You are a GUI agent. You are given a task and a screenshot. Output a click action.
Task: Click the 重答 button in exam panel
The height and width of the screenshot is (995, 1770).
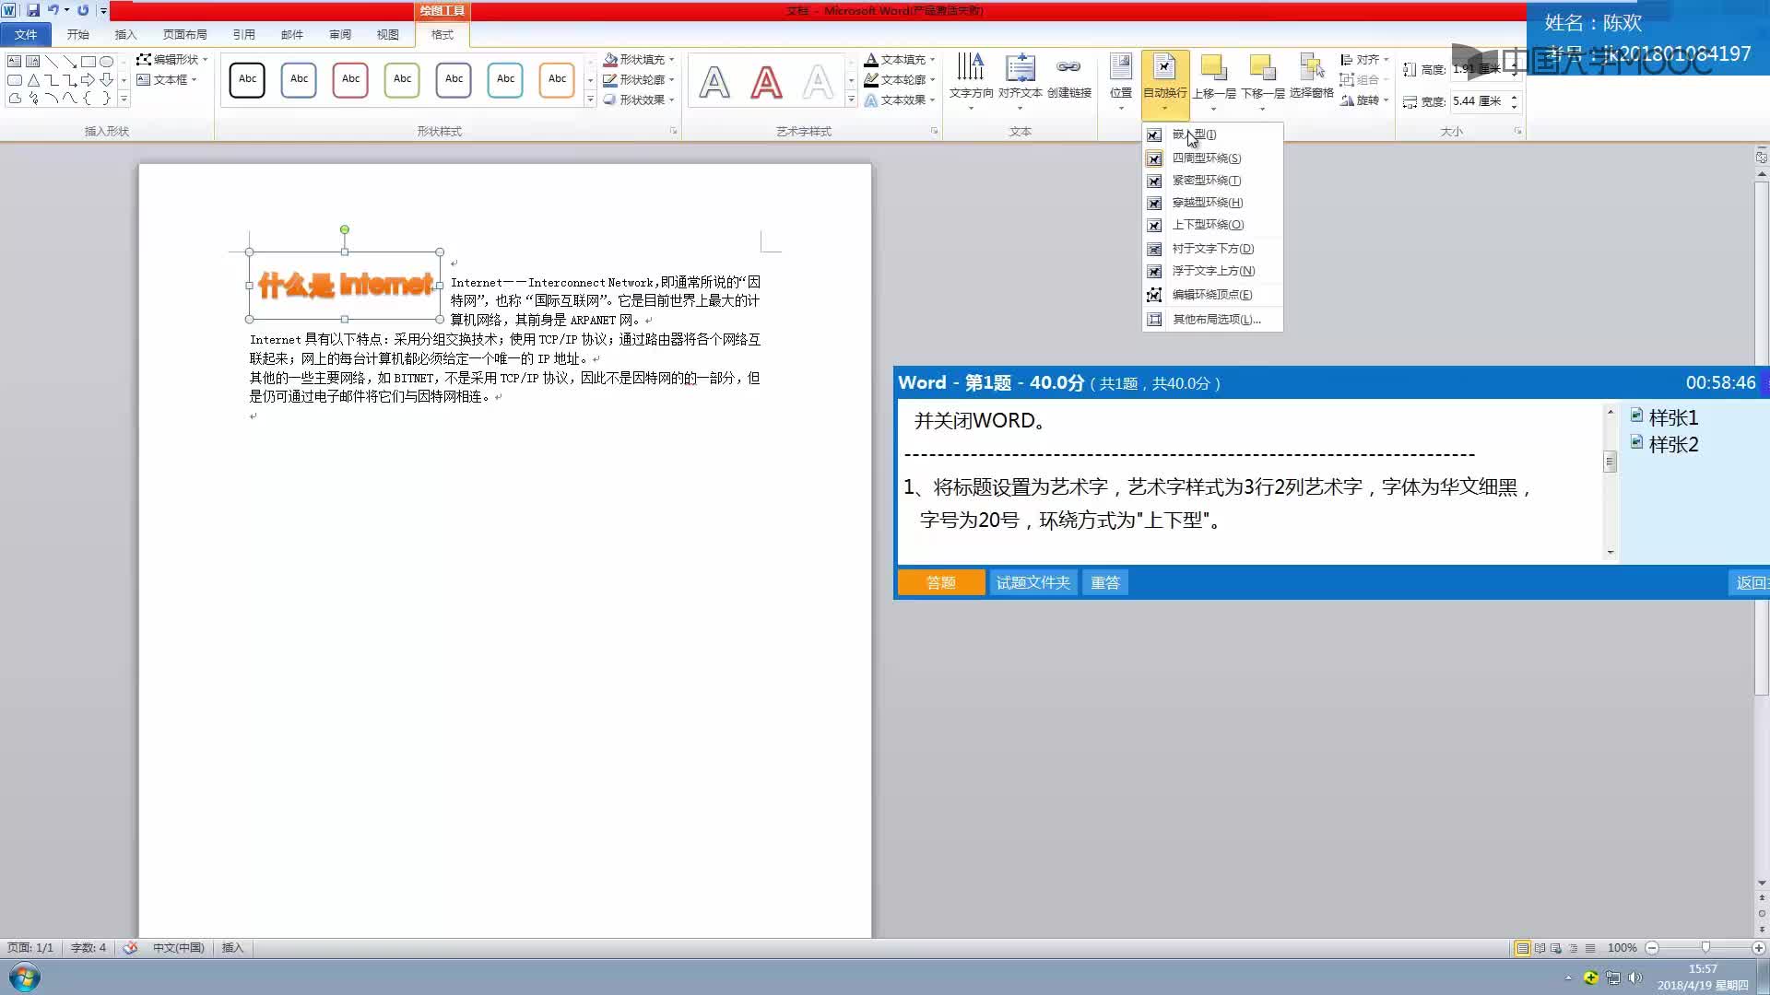pyautogui.click(x=1104, y=582)
